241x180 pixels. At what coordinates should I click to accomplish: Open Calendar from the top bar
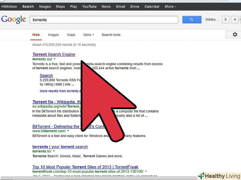pyautogui.click(x=152, y=7)
